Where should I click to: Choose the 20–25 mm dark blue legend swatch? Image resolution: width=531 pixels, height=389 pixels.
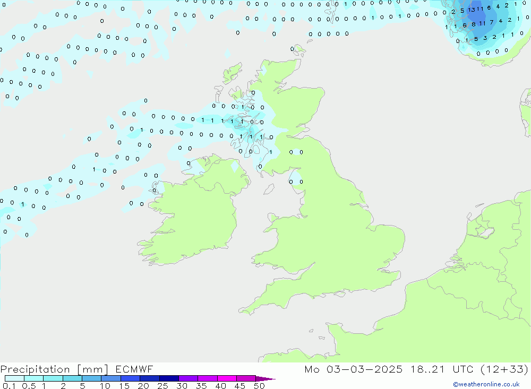(x=150, y=378)
